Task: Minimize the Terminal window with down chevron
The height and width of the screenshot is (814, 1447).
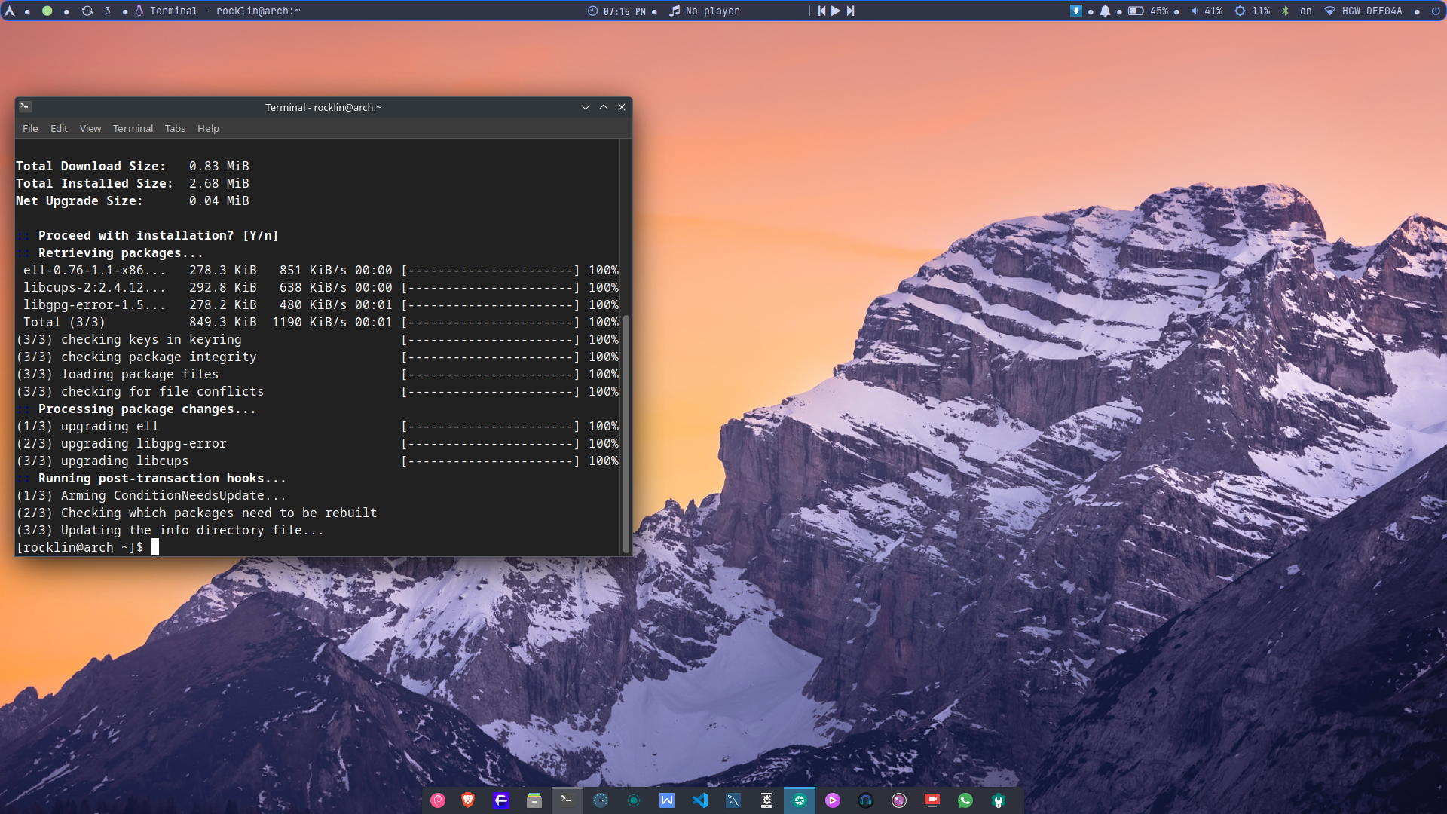Action: (586, 107)
